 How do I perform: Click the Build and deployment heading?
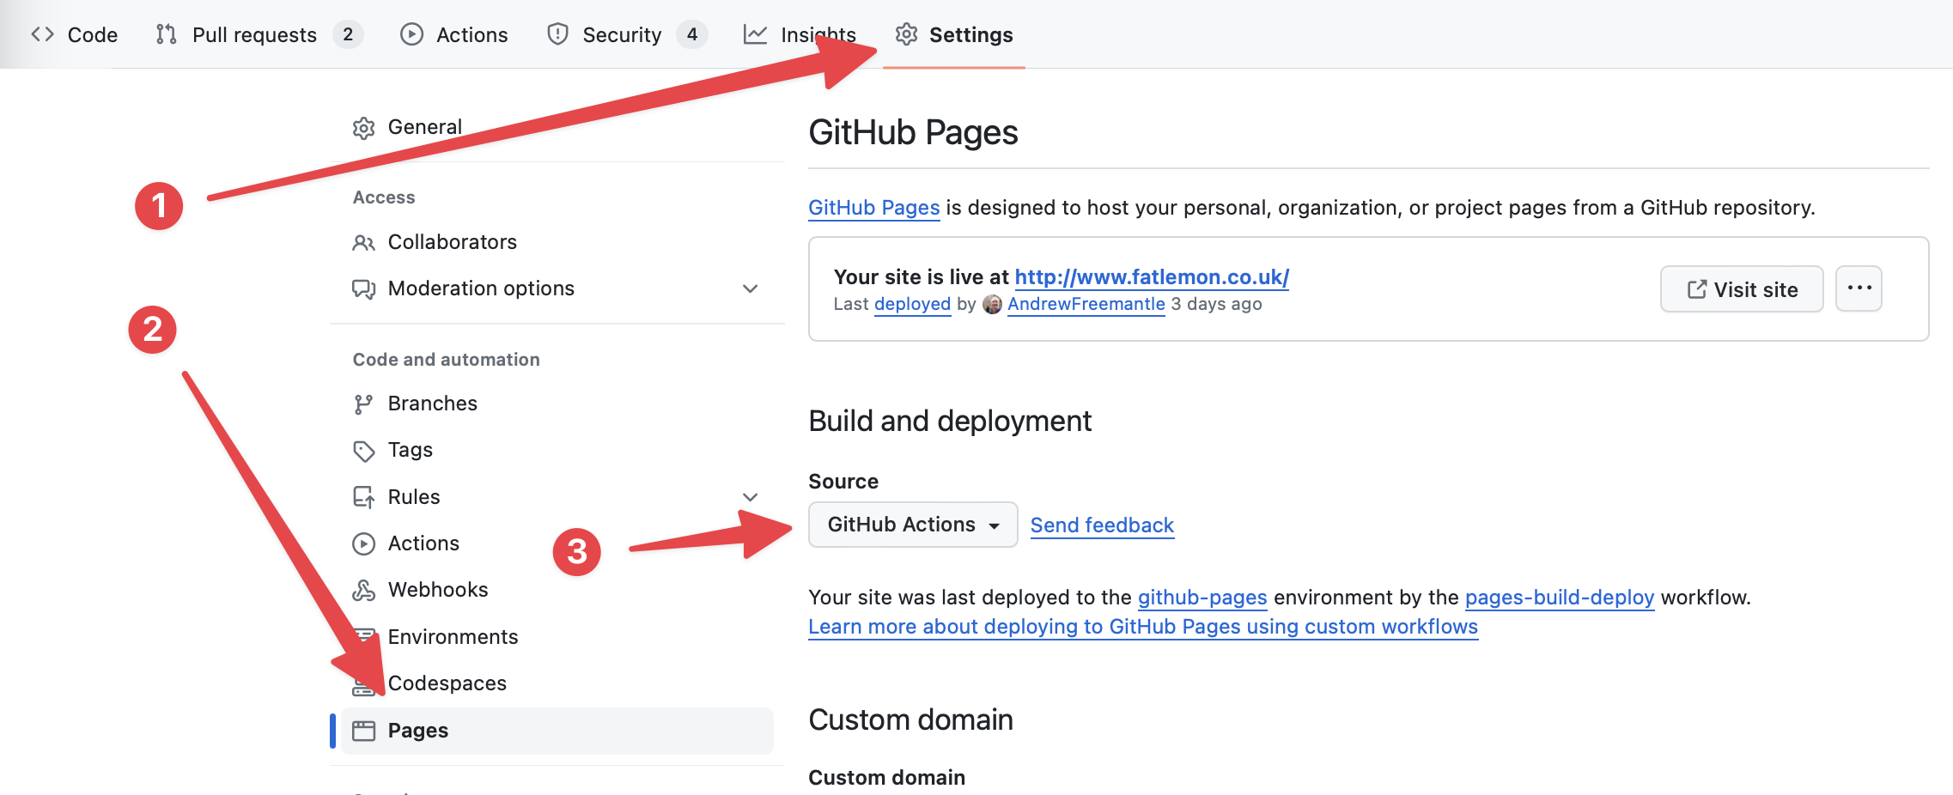[950, 421]
